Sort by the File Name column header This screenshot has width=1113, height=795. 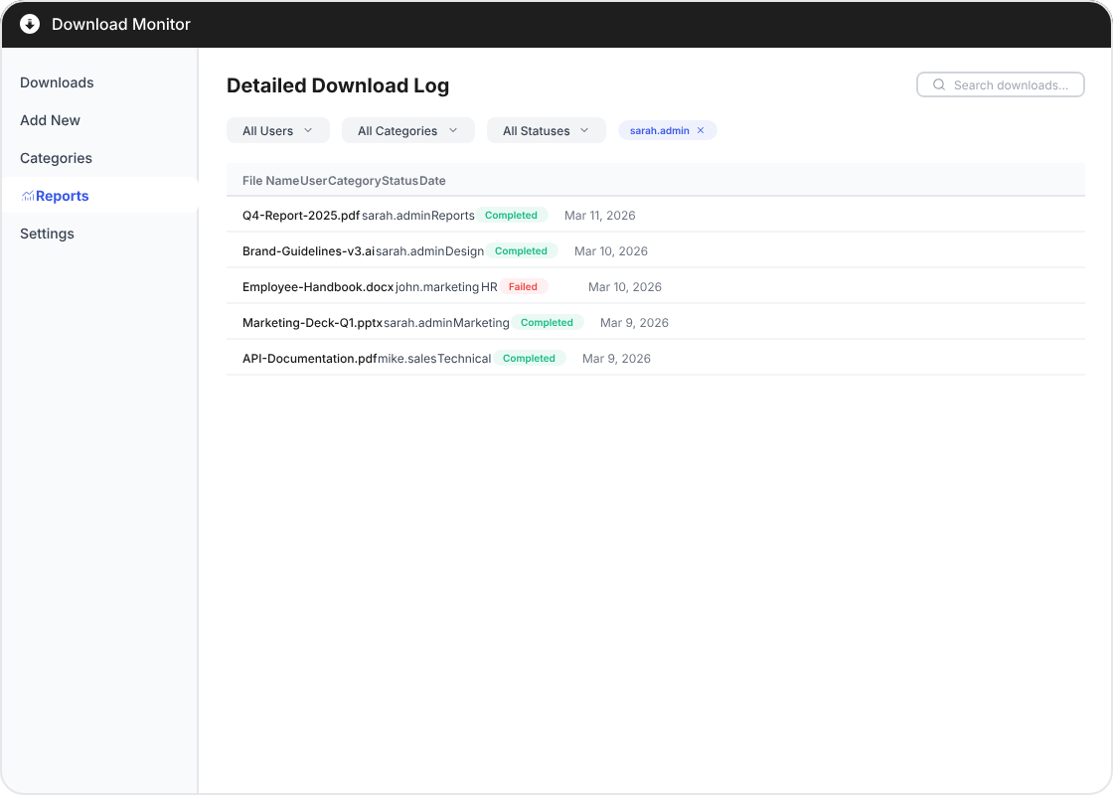point(270,181)
